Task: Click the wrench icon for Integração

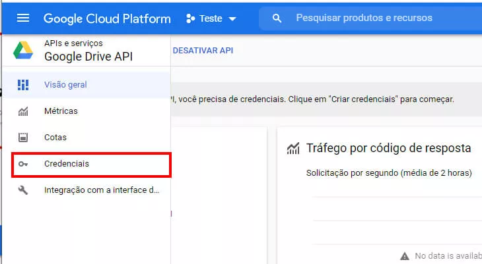Action: pos(23,190)
